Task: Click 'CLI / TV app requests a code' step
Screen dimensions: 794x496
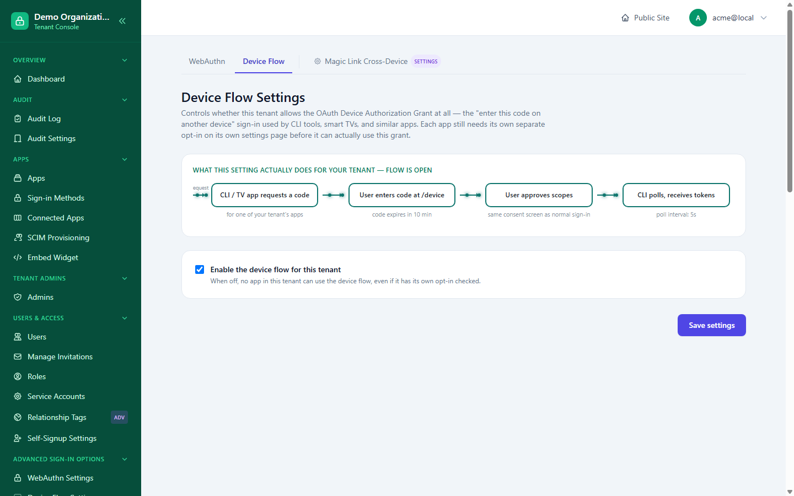Action: point(265,195)
